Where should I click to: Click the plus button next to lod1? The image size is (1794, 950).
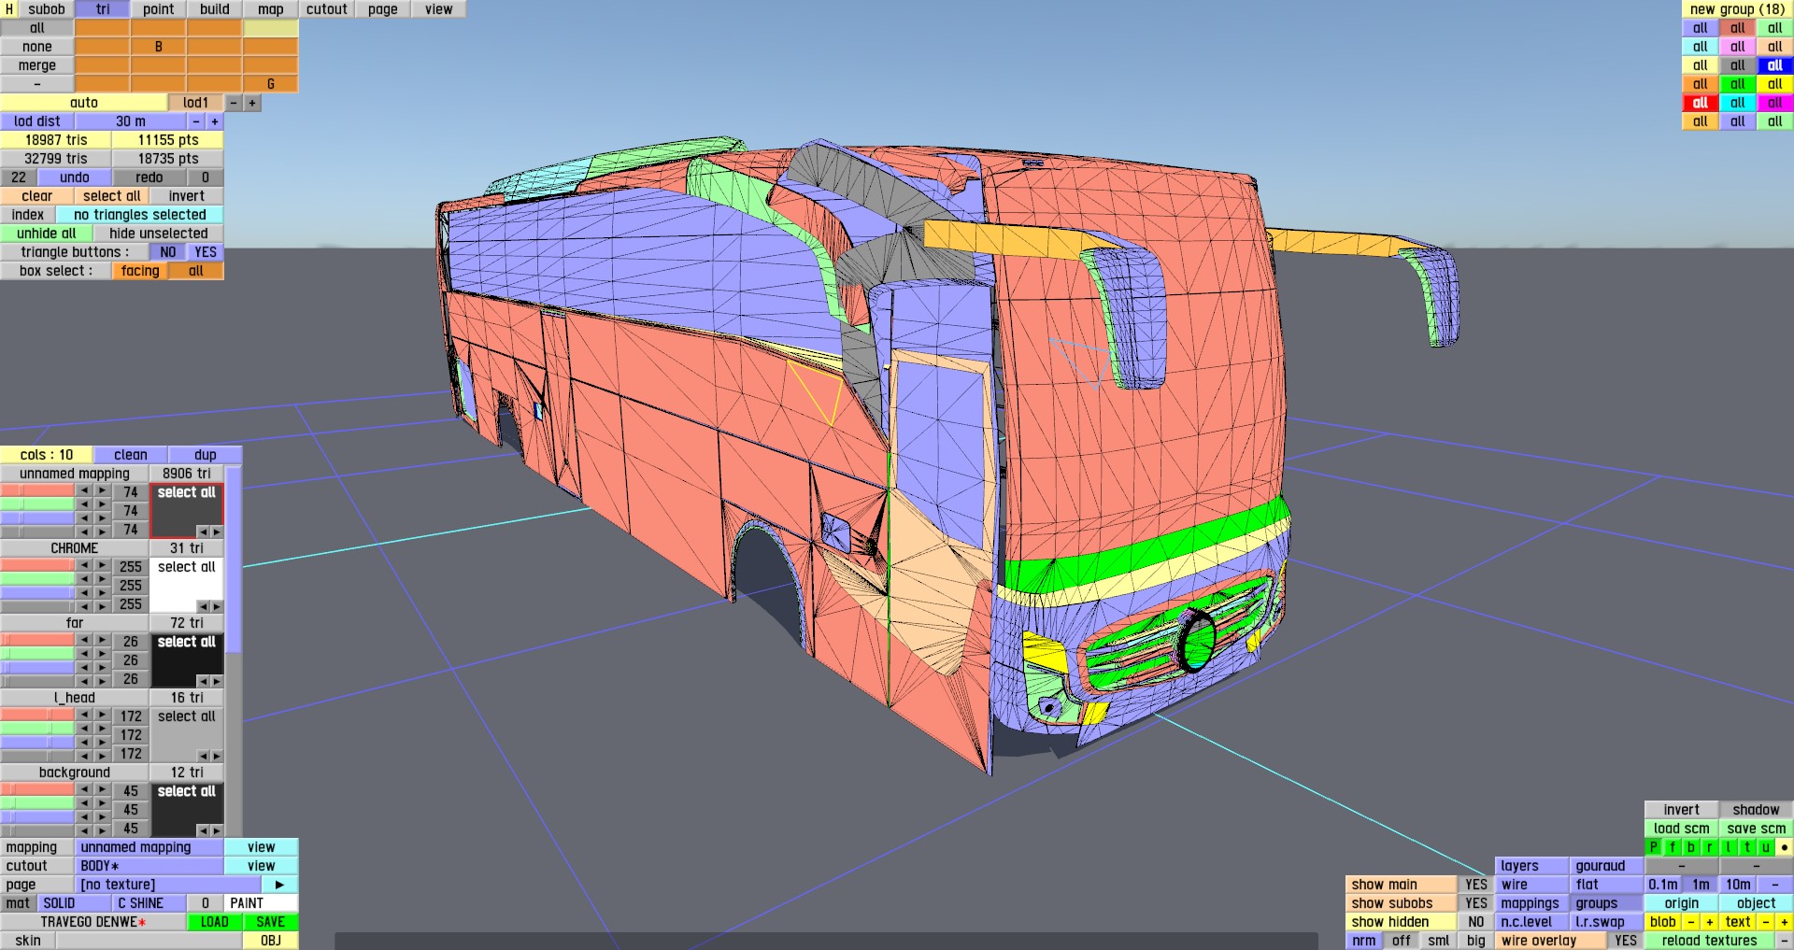point(252,103)
